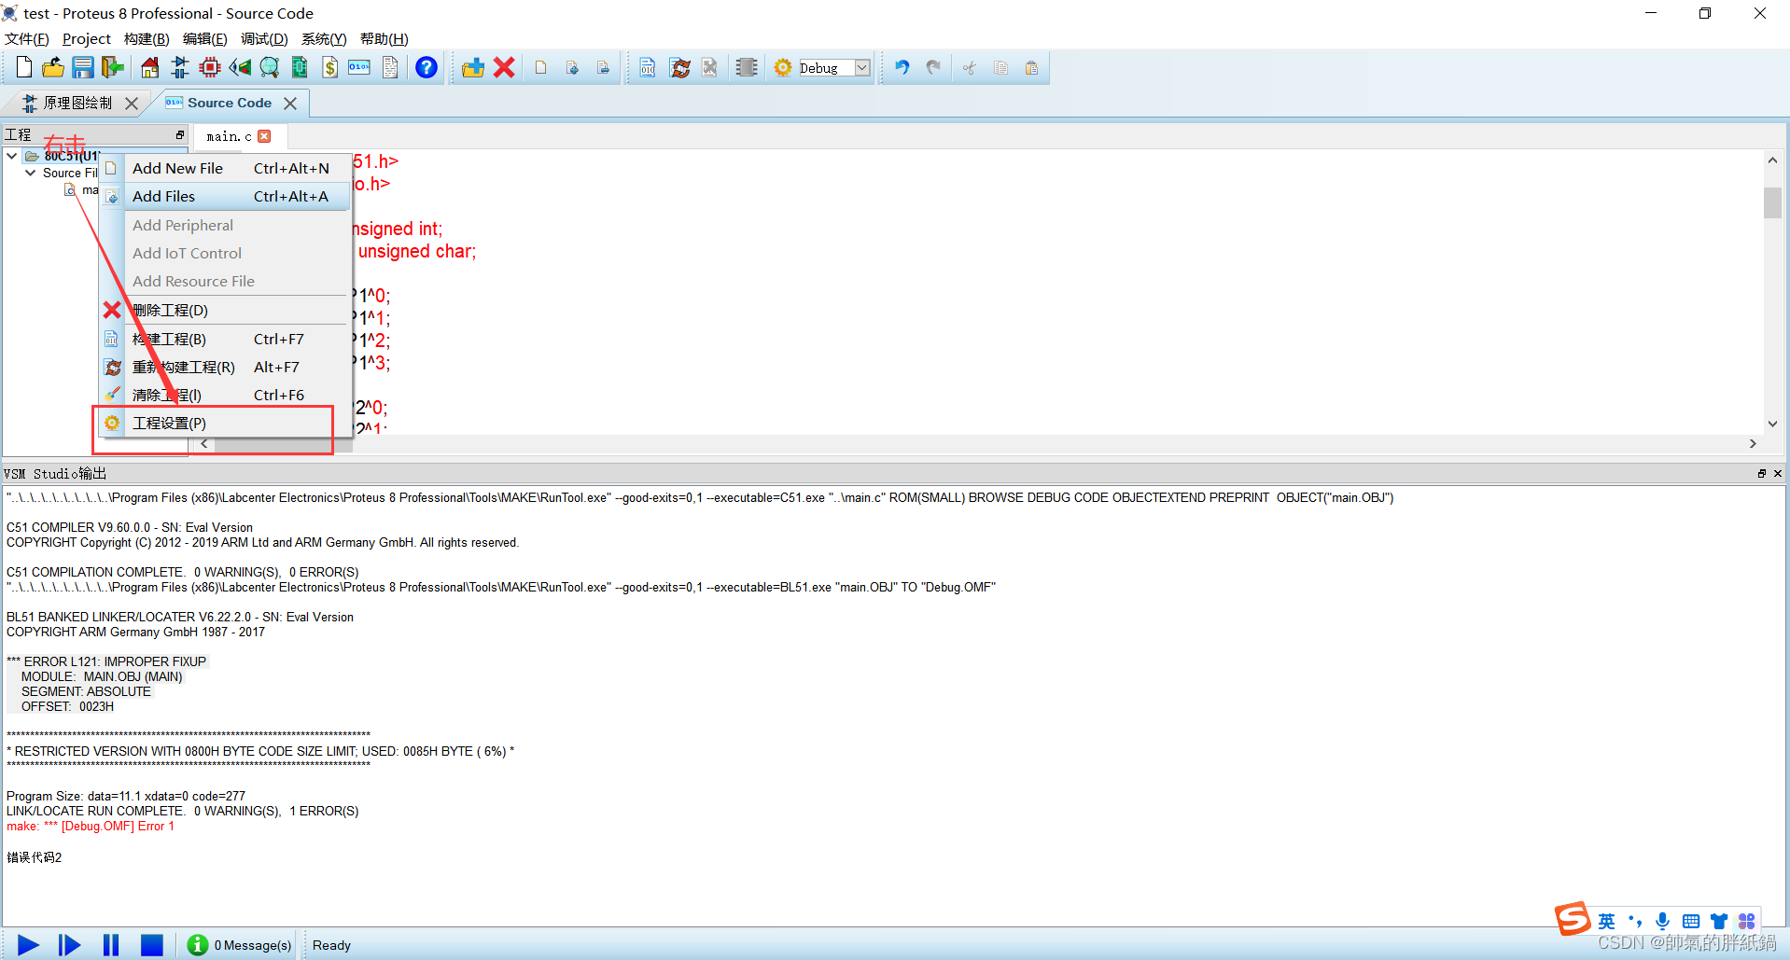Open a project with the folder icon
The height and width of the screenshot is (960, 1790).
[53, 67]
